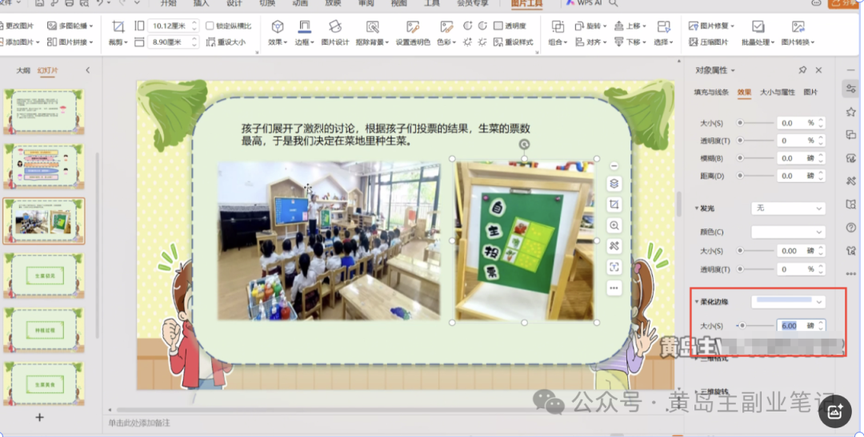Toggle Lock Aspect Ratio (锁定纵横比) checkbox
This screenshot has height=437, width=864.
tap(210, 26)
